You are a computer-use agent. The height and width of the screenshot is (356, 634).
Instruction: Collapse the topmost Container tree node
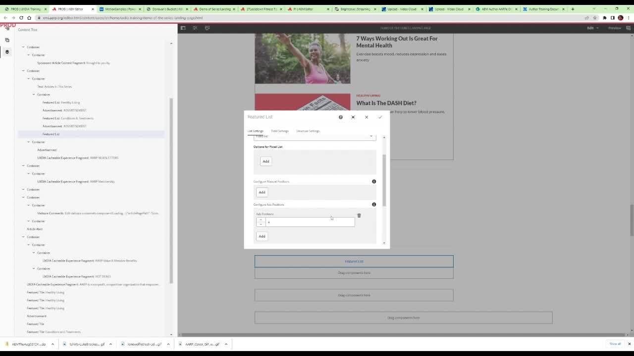(23, 47)
